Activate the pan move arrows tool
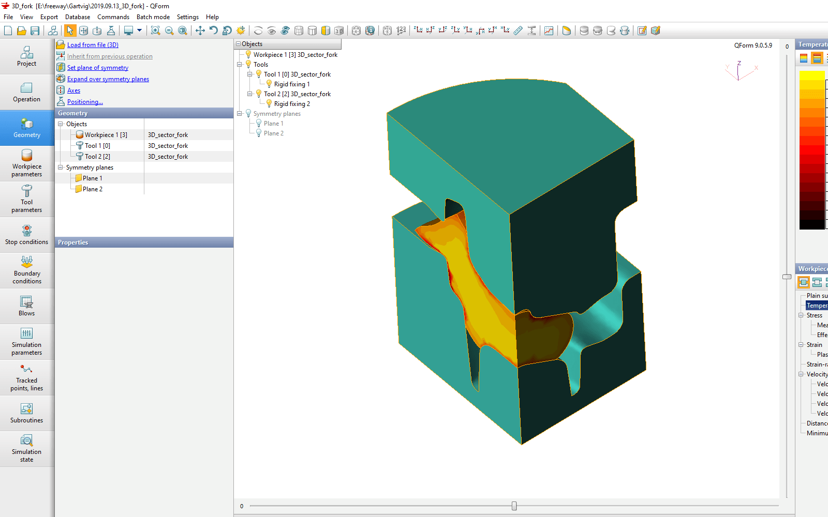The image size is (828, 517). 200,31
